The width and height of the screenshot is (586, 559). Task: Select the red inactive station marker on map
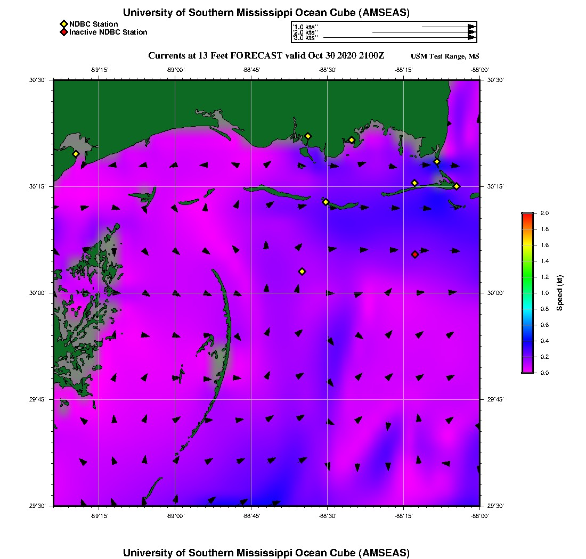[415, 254]
